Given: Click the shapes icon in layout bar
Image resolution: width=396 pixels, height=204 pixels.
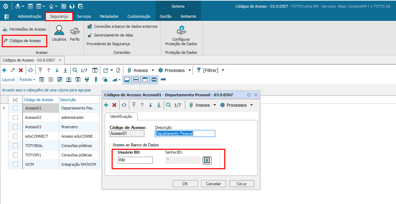Looking at the screenshot, I should (105, 80).
